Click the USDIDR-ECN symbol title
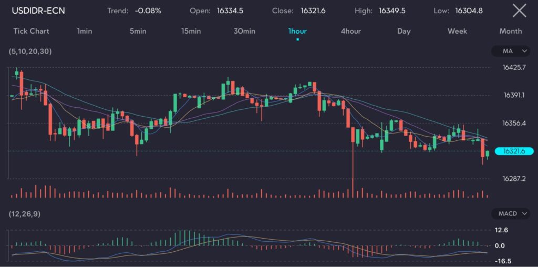Viewport: 538px width, 267px height. [39, 11]
